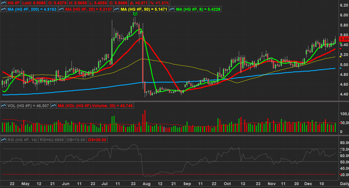Click the volume MA 20 indicator icon
This screenshot has height=188, width=349.
[54, 106]
